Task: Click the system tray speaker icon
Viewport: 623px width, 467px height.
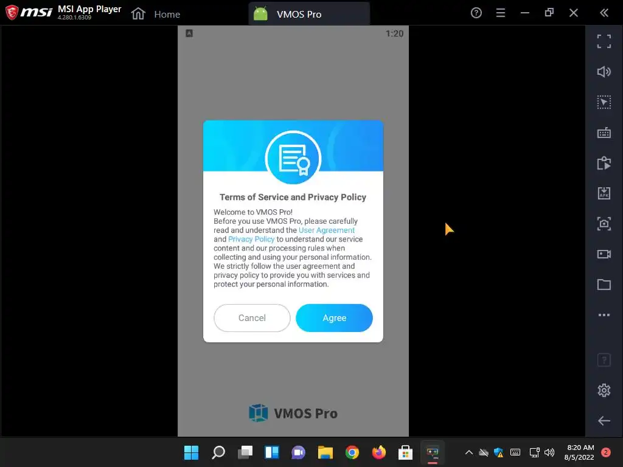Action: pos(549,452)
